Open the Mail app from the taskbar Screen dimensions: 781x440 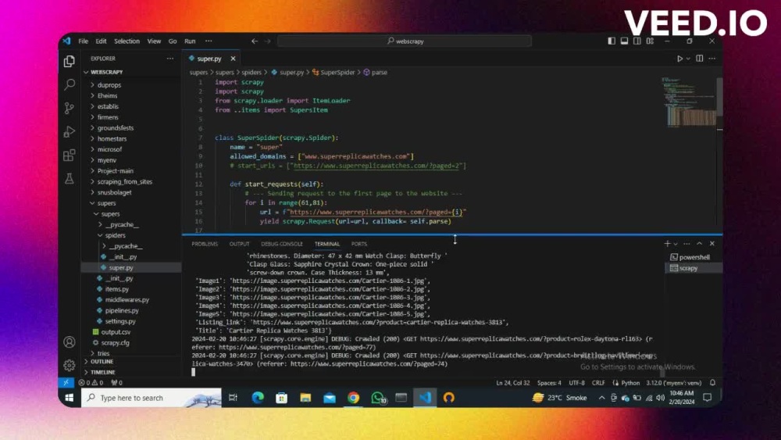[x=330, y=398]
